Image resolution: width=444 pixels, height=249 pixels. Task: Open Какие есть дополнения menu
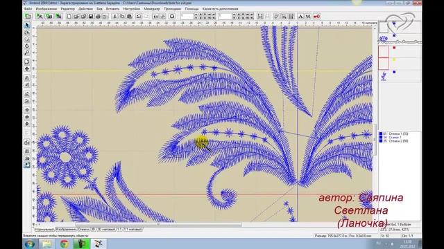(x=220, y=9)
